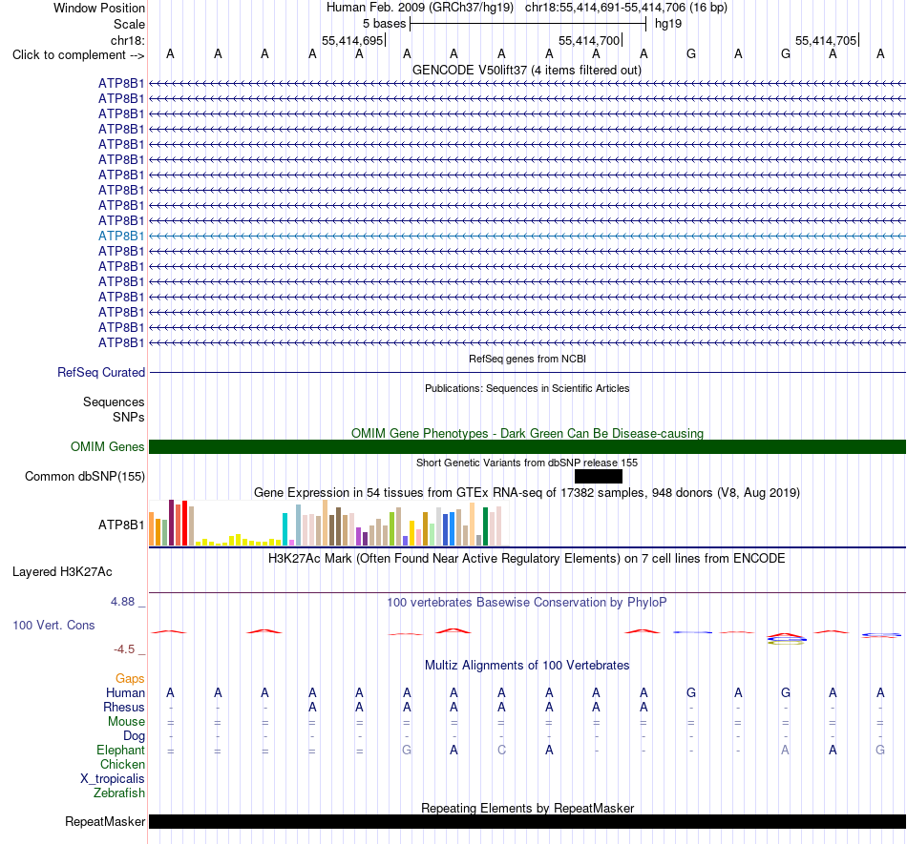Click the Common dbSNP(155) track label

(84, 477)
